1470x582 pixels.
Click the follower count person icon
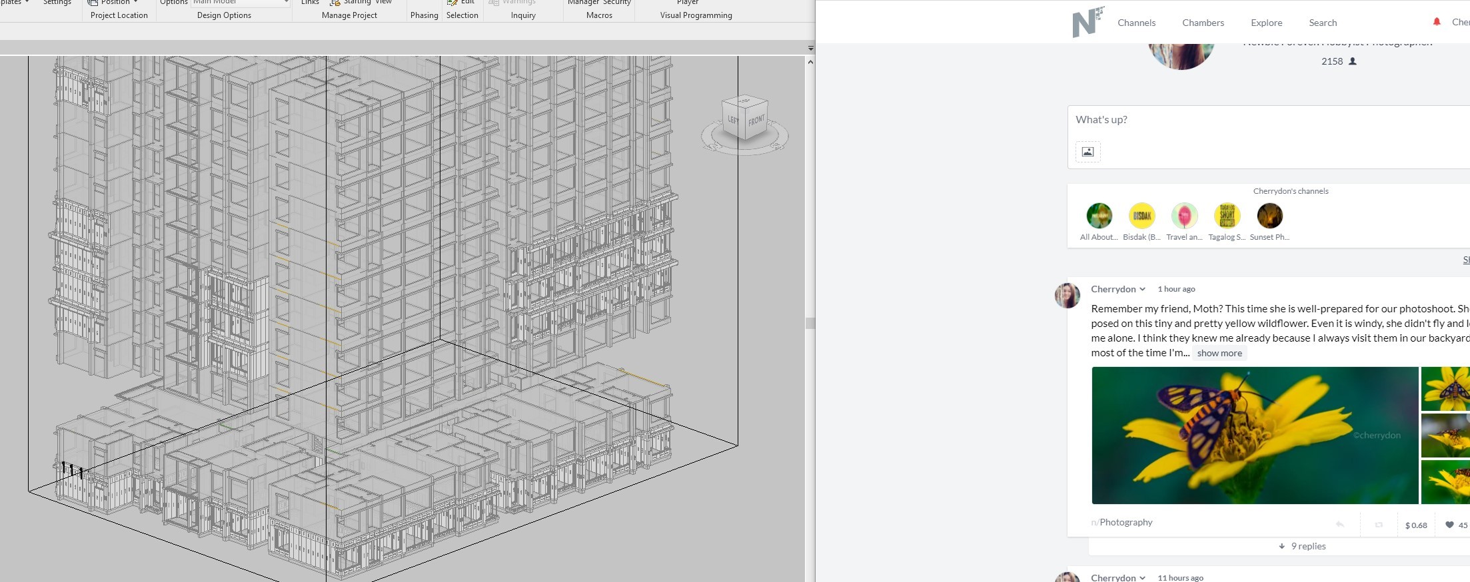1352,61
